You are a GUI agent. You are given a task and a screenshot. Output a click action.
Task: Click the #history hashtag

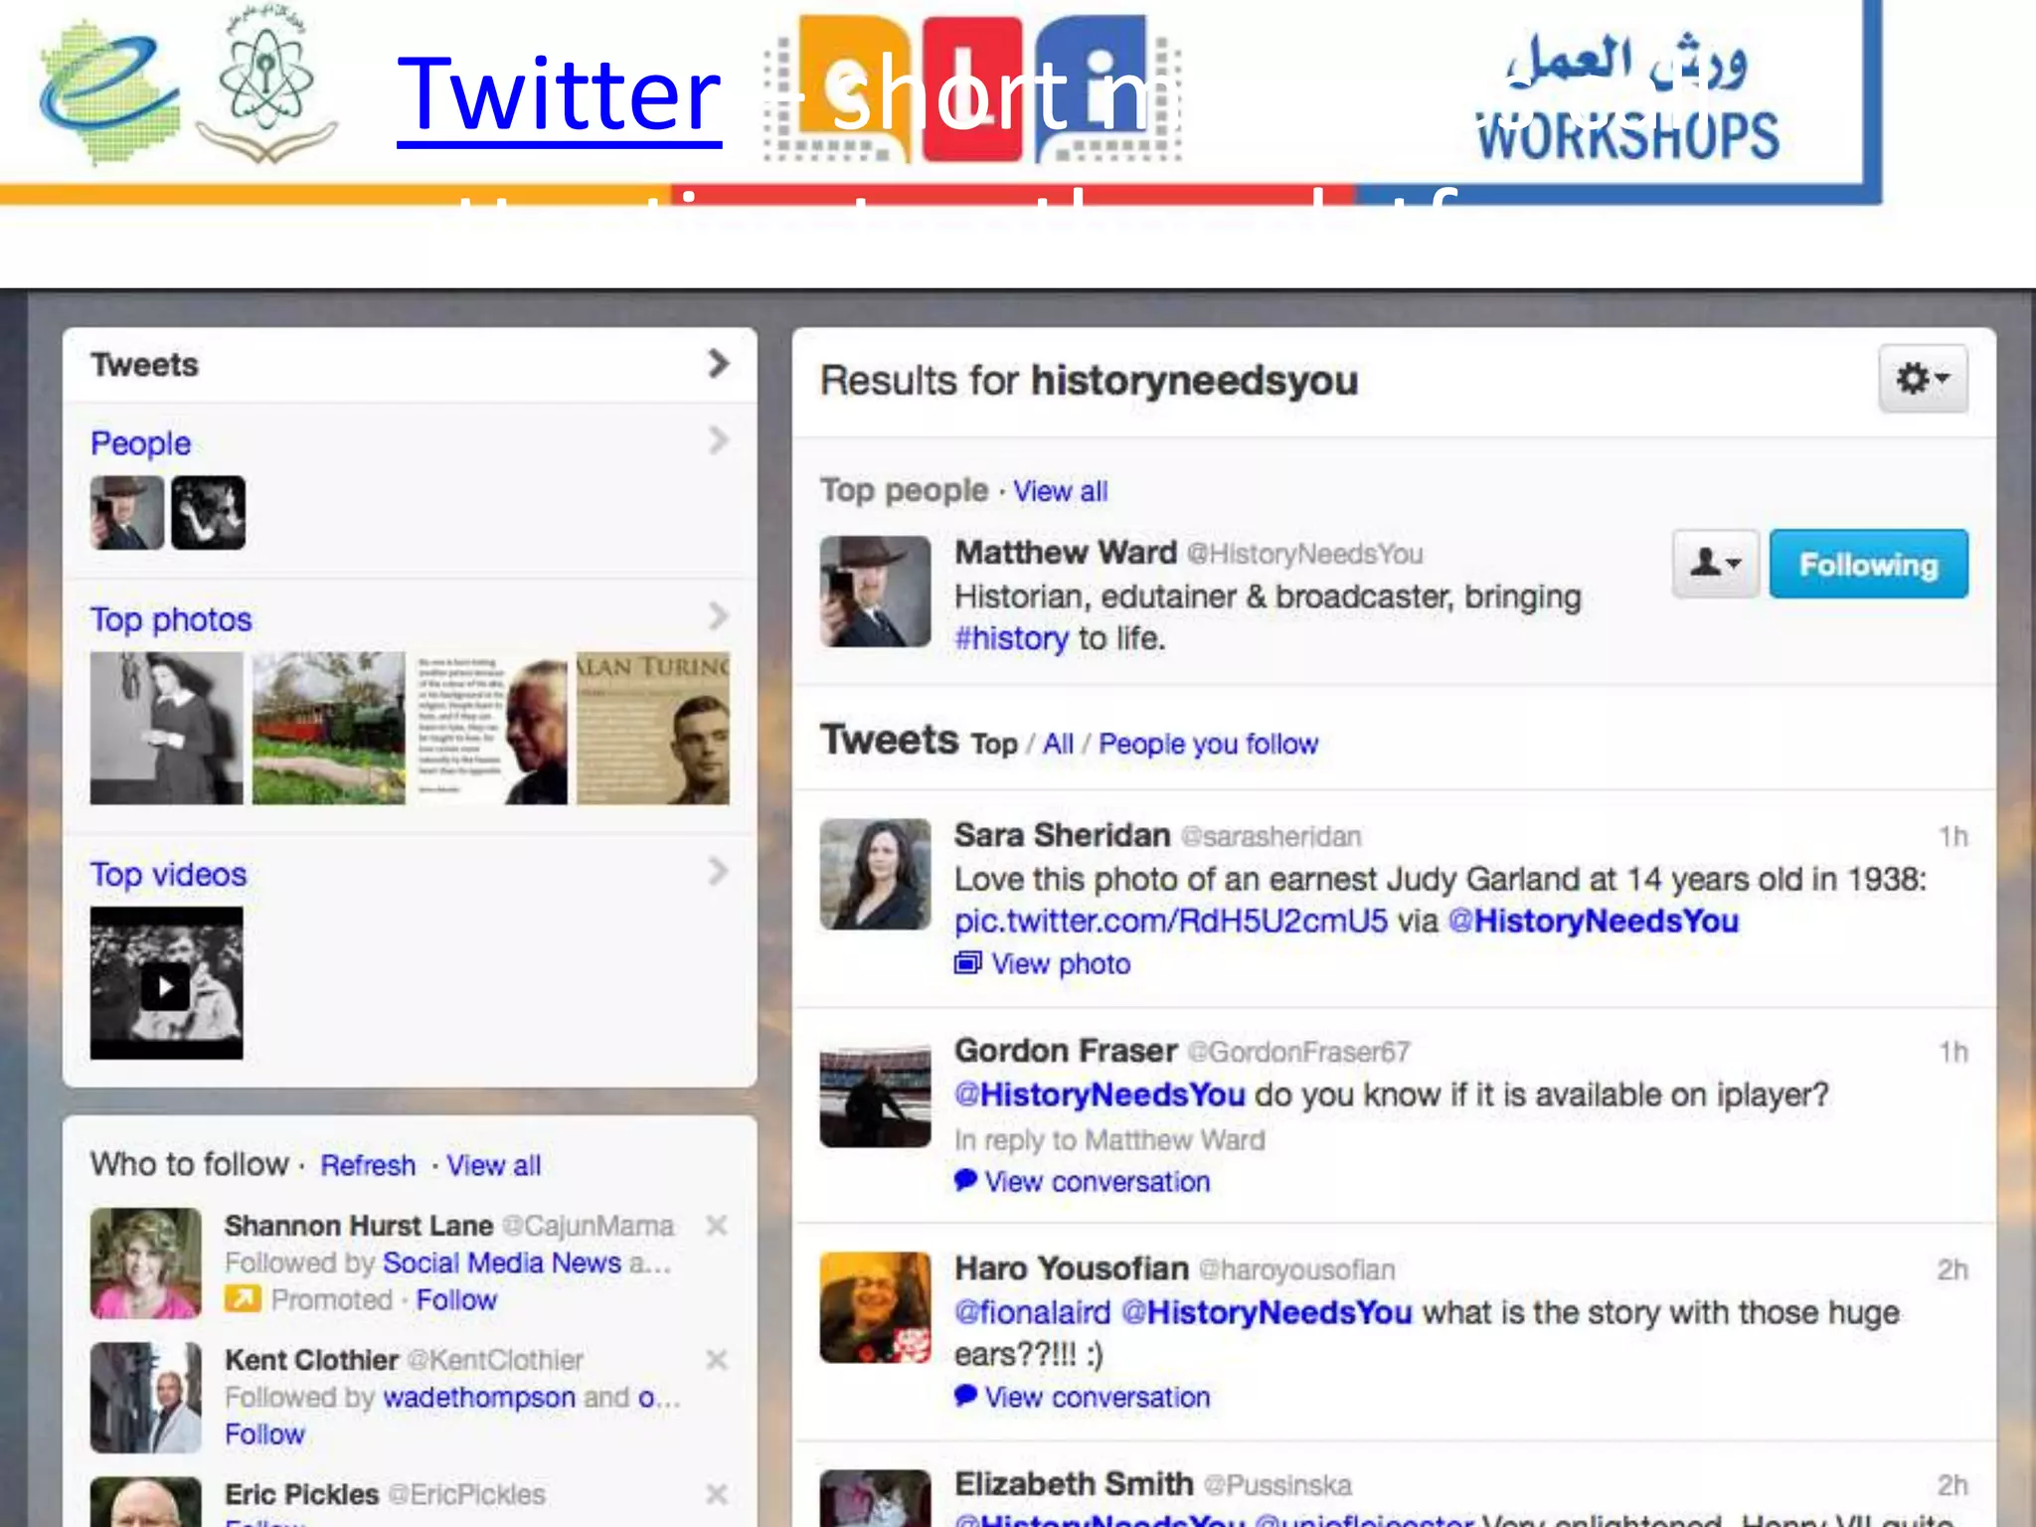(x=1011, y=638)
